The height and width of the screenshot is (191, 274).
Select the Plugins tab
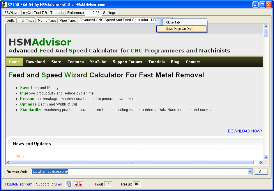click(93, 12)
